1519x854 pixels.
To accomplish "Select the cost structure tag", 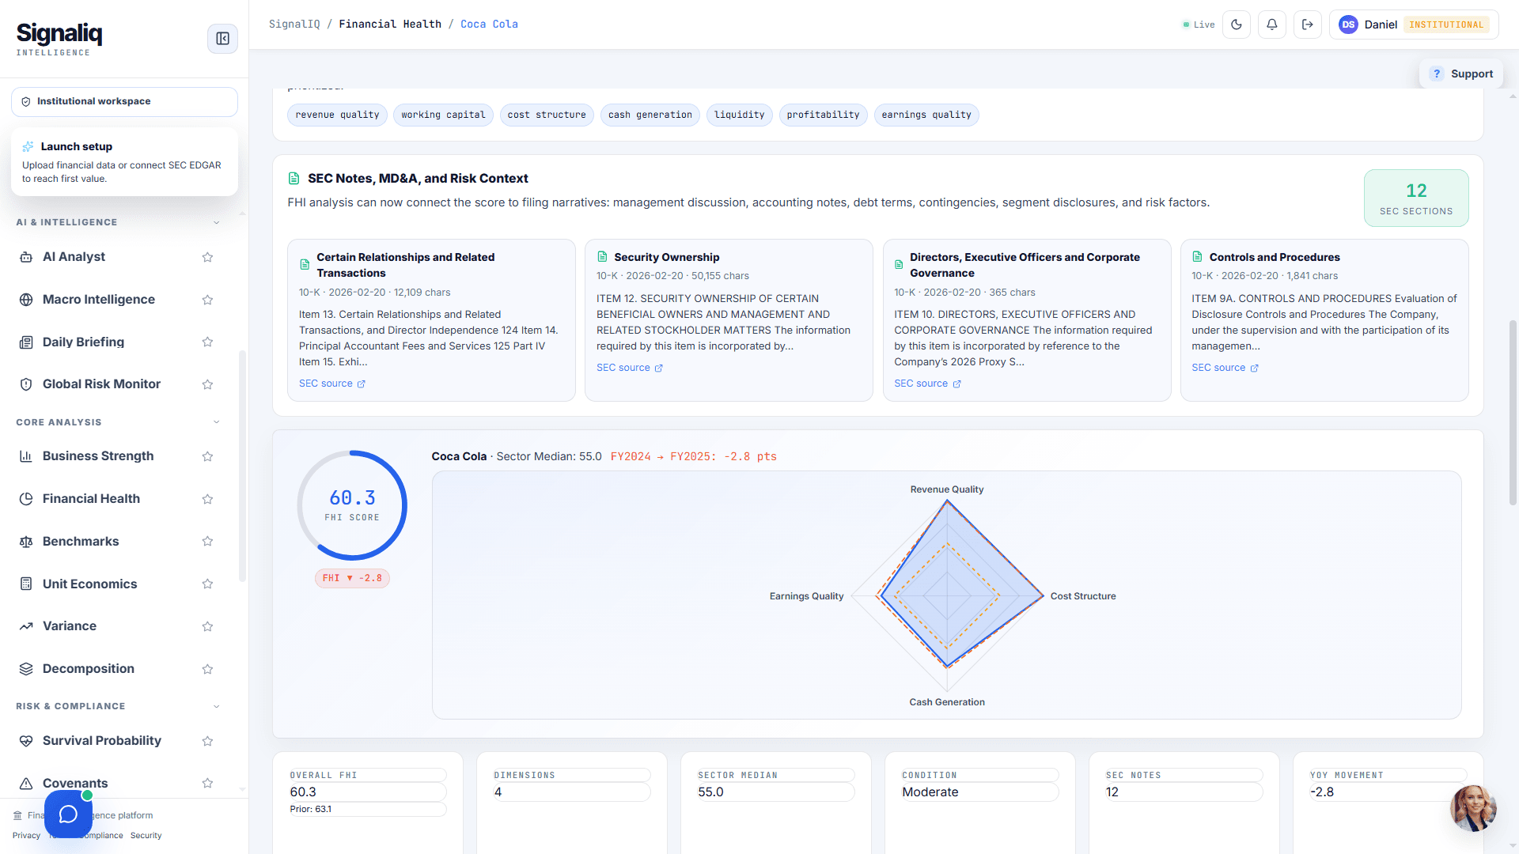I will pyautogui.click(x=547, y=115).
